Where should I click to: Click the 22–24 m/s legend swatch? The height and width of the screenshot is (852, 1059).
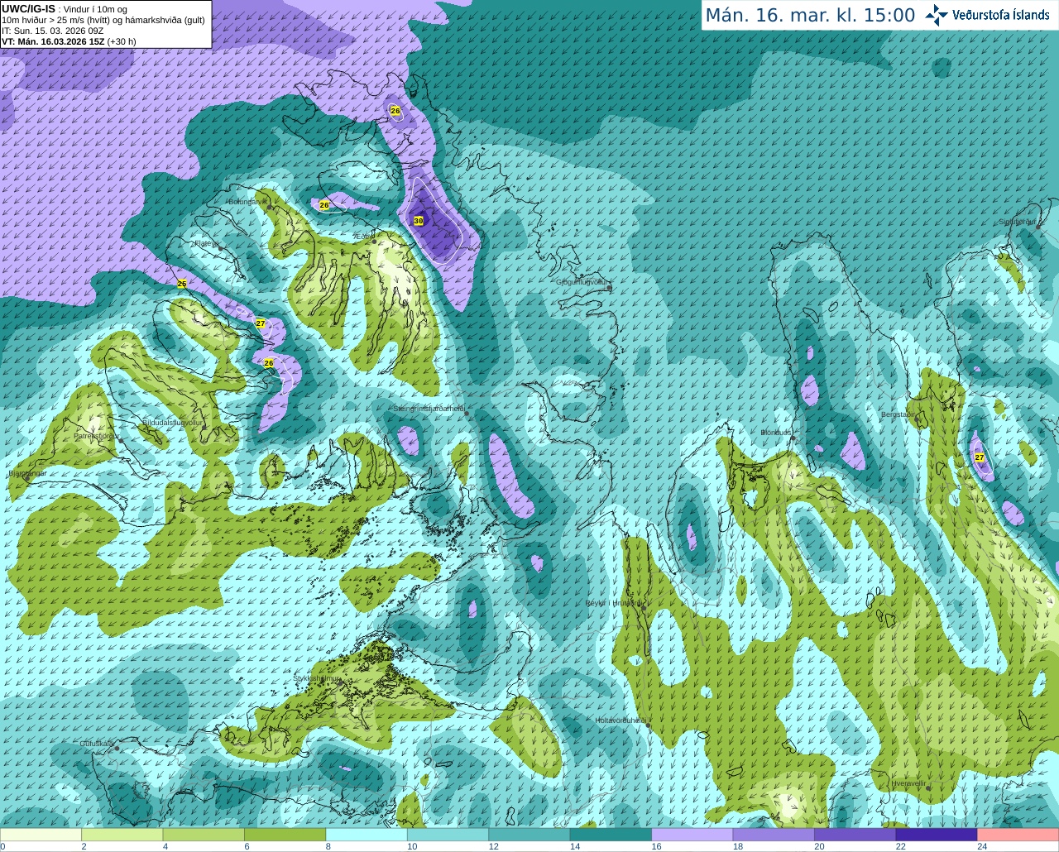pyautogui.click(x=937, y=835)
